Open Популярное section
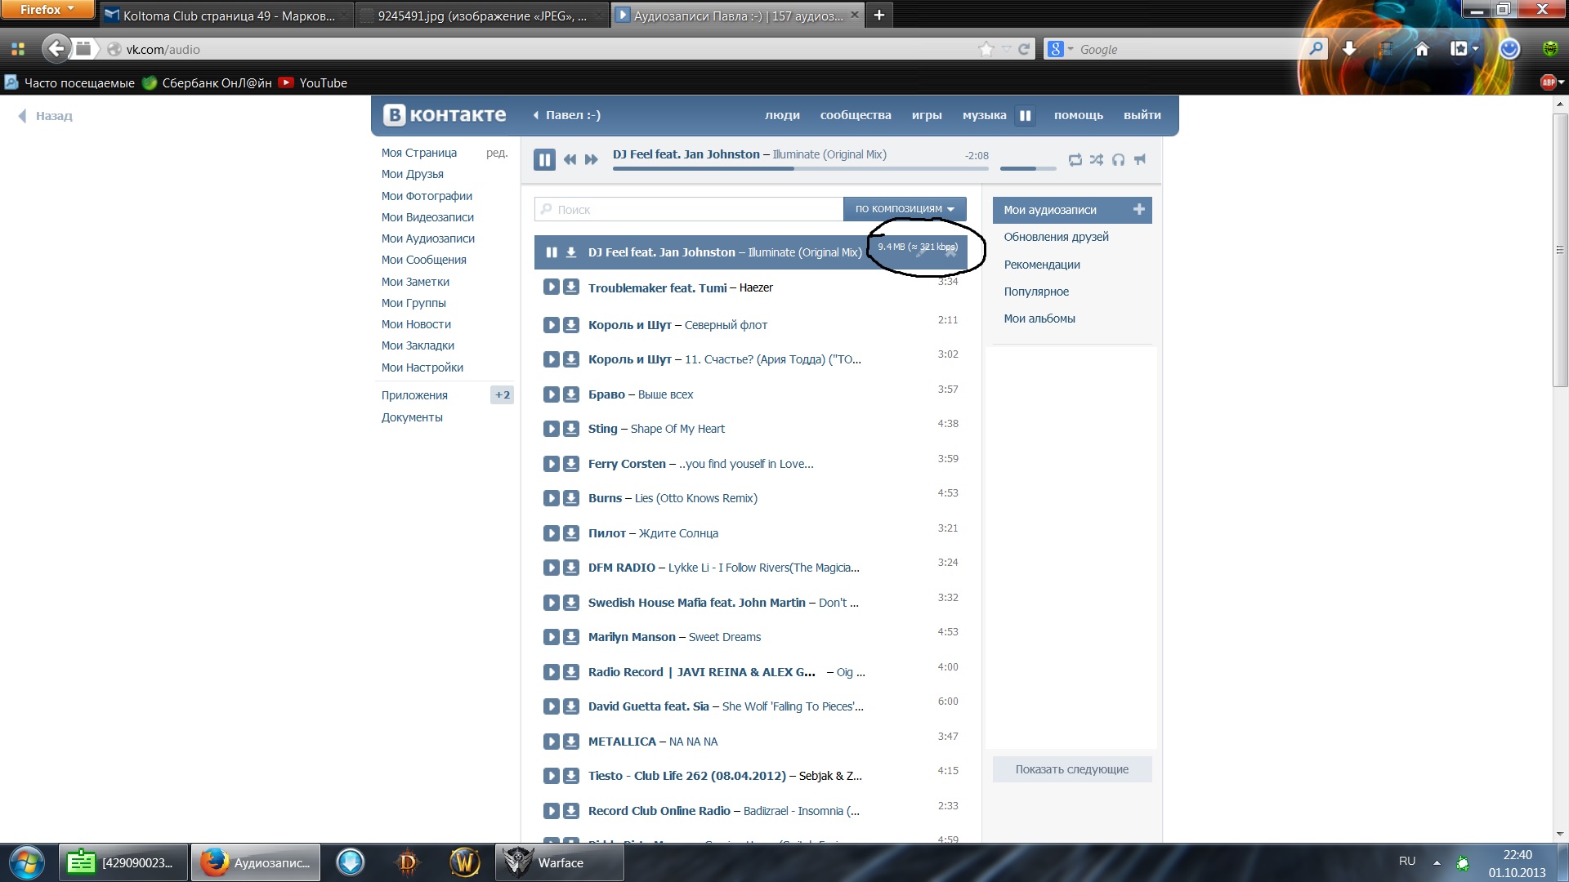Viewport: 1569px width, 882px height. 1036,292
